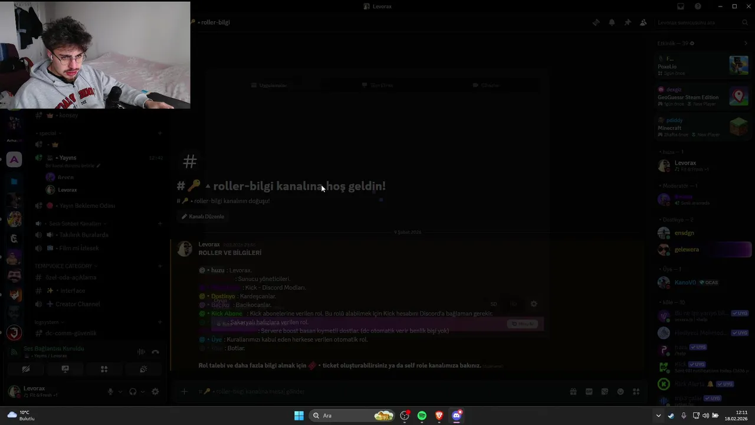
Task: Collapse Sesli Sohbet Kanalları category
Action: [x=71, y=224]
